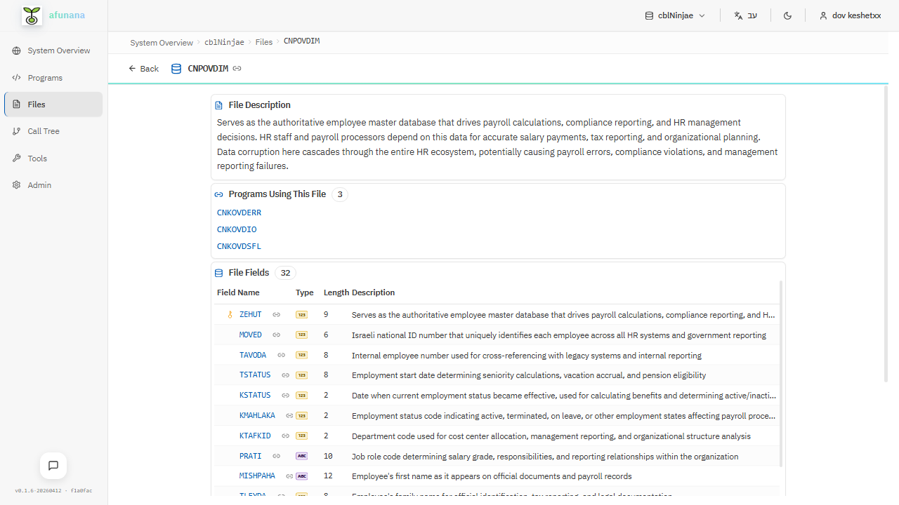Open the CNKOVDERR program link
Image resolution: width=899 pixels, height=505 pixels.
[x=239, y=212]
